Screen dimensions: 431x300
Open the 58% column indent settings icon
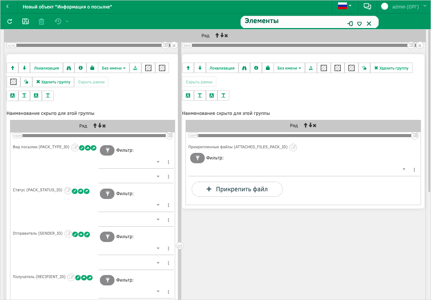(411, 45)
